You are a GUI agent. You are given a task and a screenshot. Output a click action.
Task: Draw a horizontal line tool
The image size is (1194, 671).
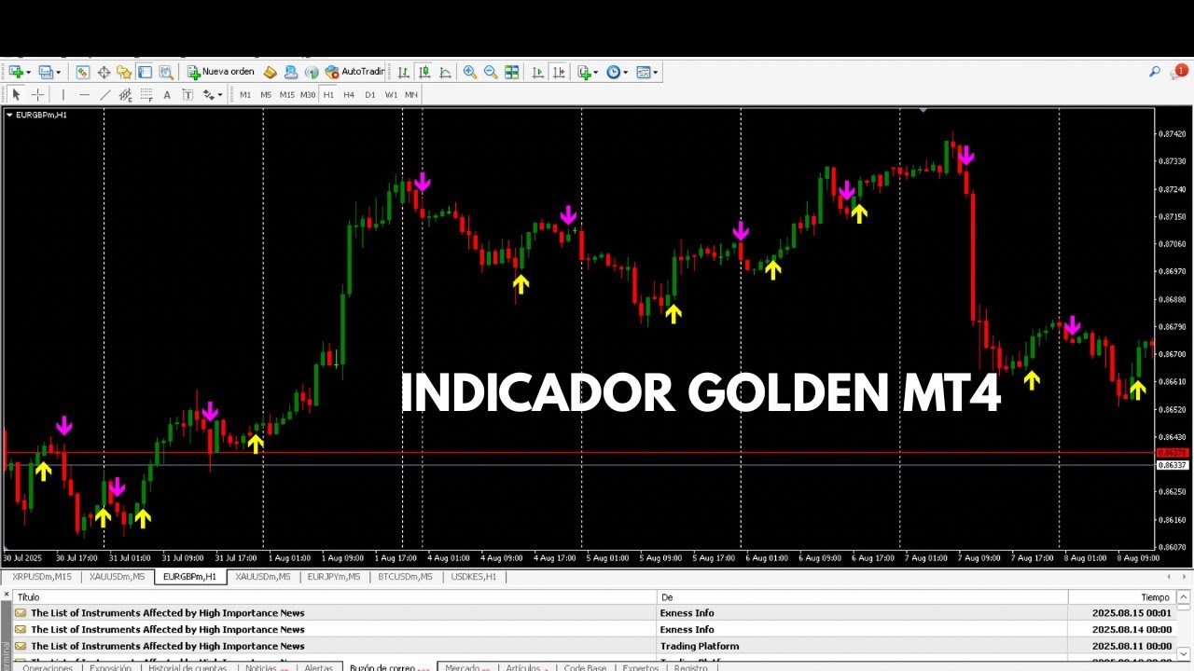point(84,94)
